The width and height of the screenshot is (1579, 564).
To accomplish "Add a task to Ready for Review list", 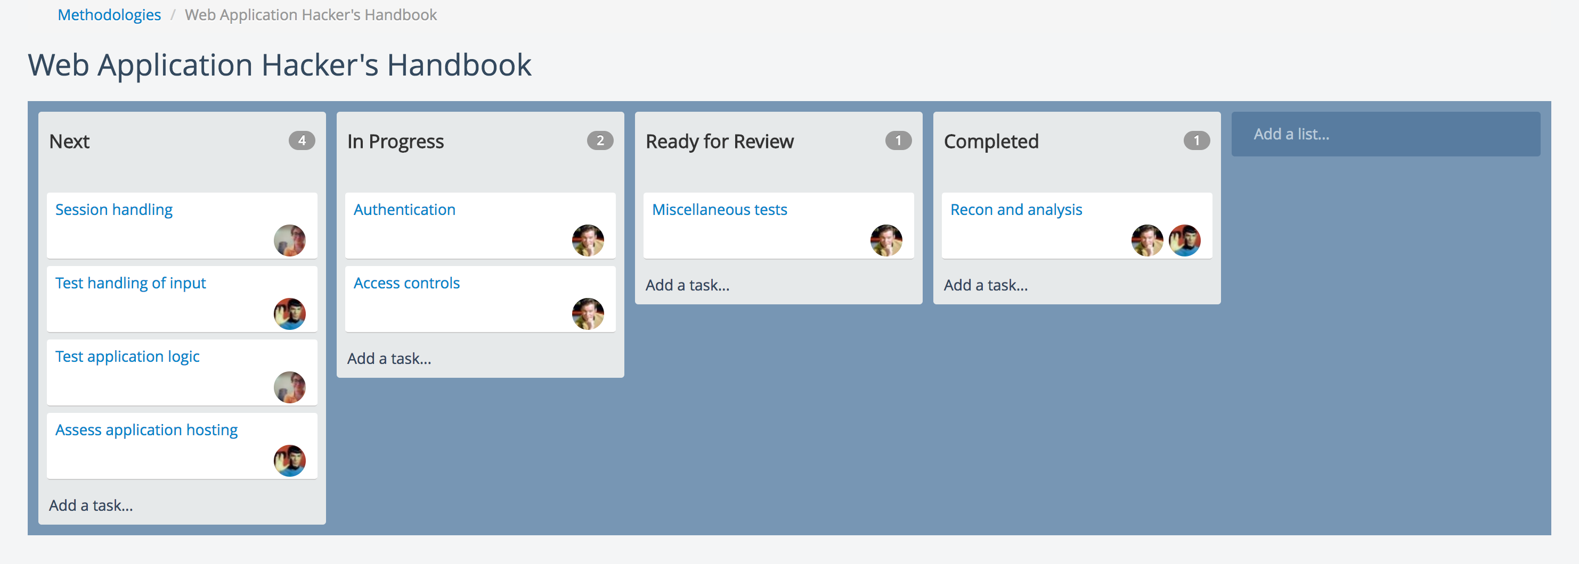I will click(x=687, y=285).
